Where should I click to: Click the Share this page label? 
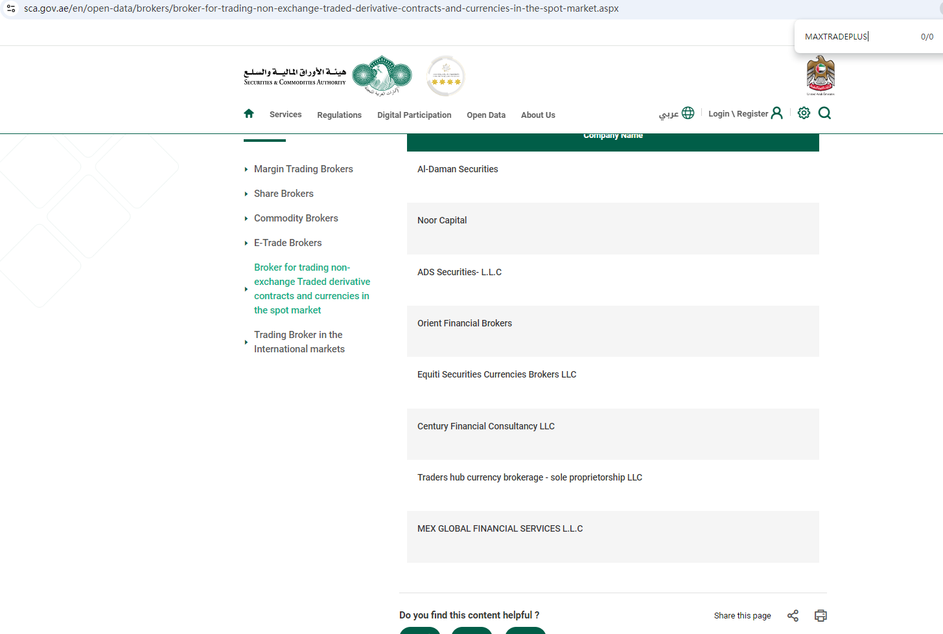click(743, 616)
